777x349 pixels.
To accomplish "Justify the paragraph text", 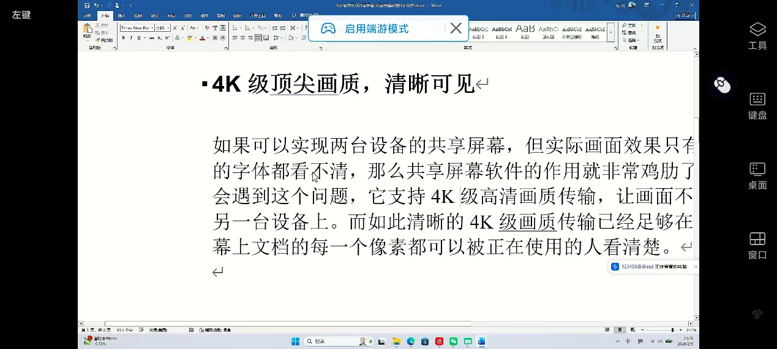I will point(258,38).
